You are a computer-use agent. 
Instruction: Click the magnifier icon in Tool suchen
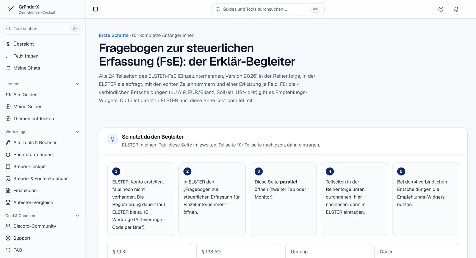tap(8, 29)
